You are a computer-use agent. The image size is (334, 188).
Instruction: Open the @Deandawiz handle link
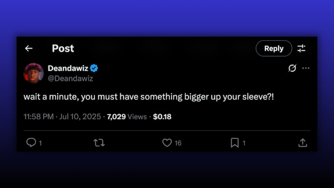pyautogui.click(x=70, y=78)
